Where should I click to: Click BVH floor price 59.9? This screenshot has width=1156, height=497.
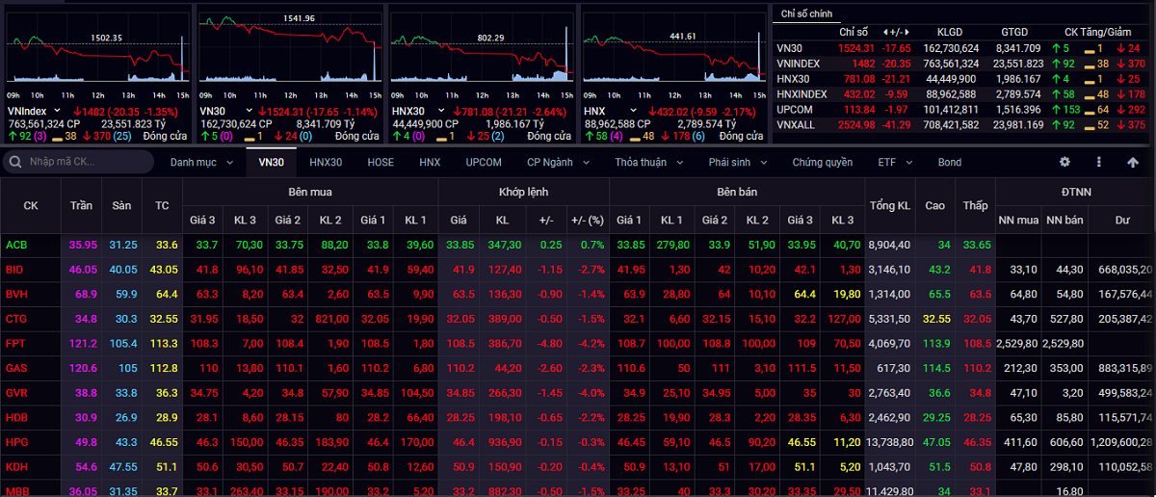pyautogui.click(x=125, y=293)
